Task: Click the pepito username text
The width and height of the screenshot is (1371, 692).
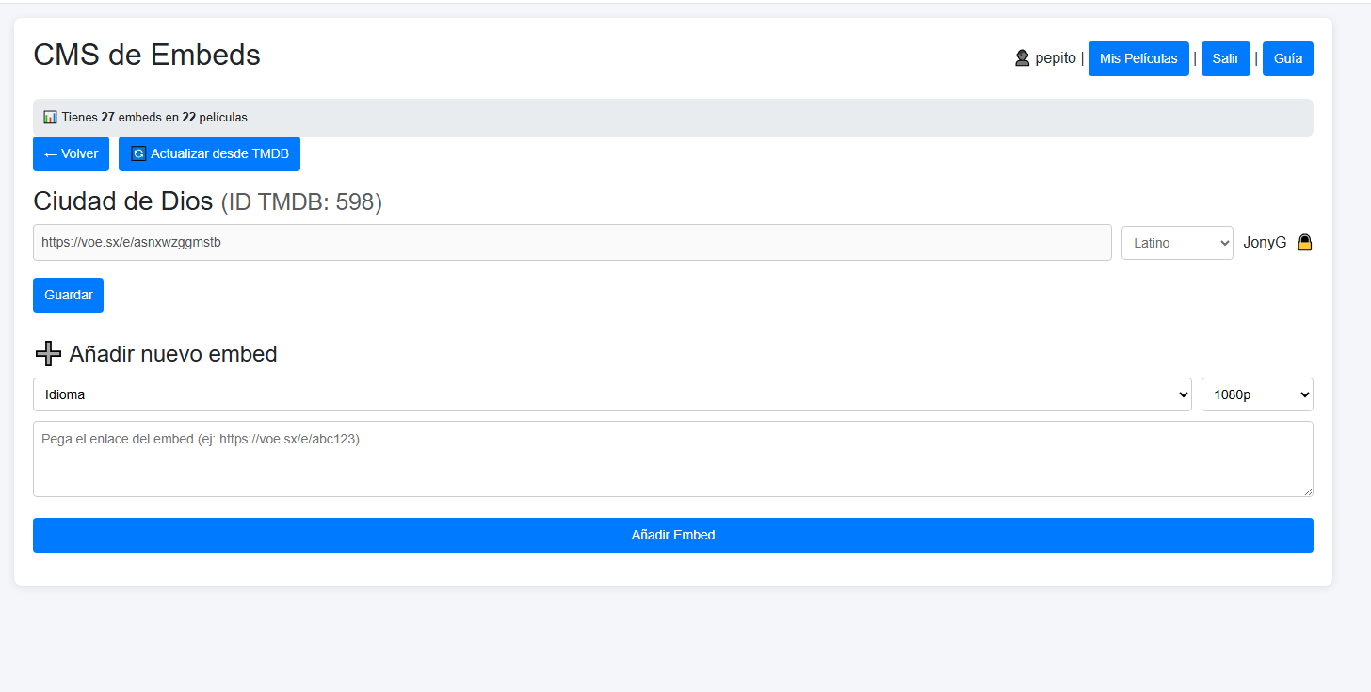Action: 1055,58
